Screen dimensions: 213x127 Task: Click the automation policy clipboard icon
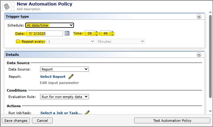tap(6, 6)
